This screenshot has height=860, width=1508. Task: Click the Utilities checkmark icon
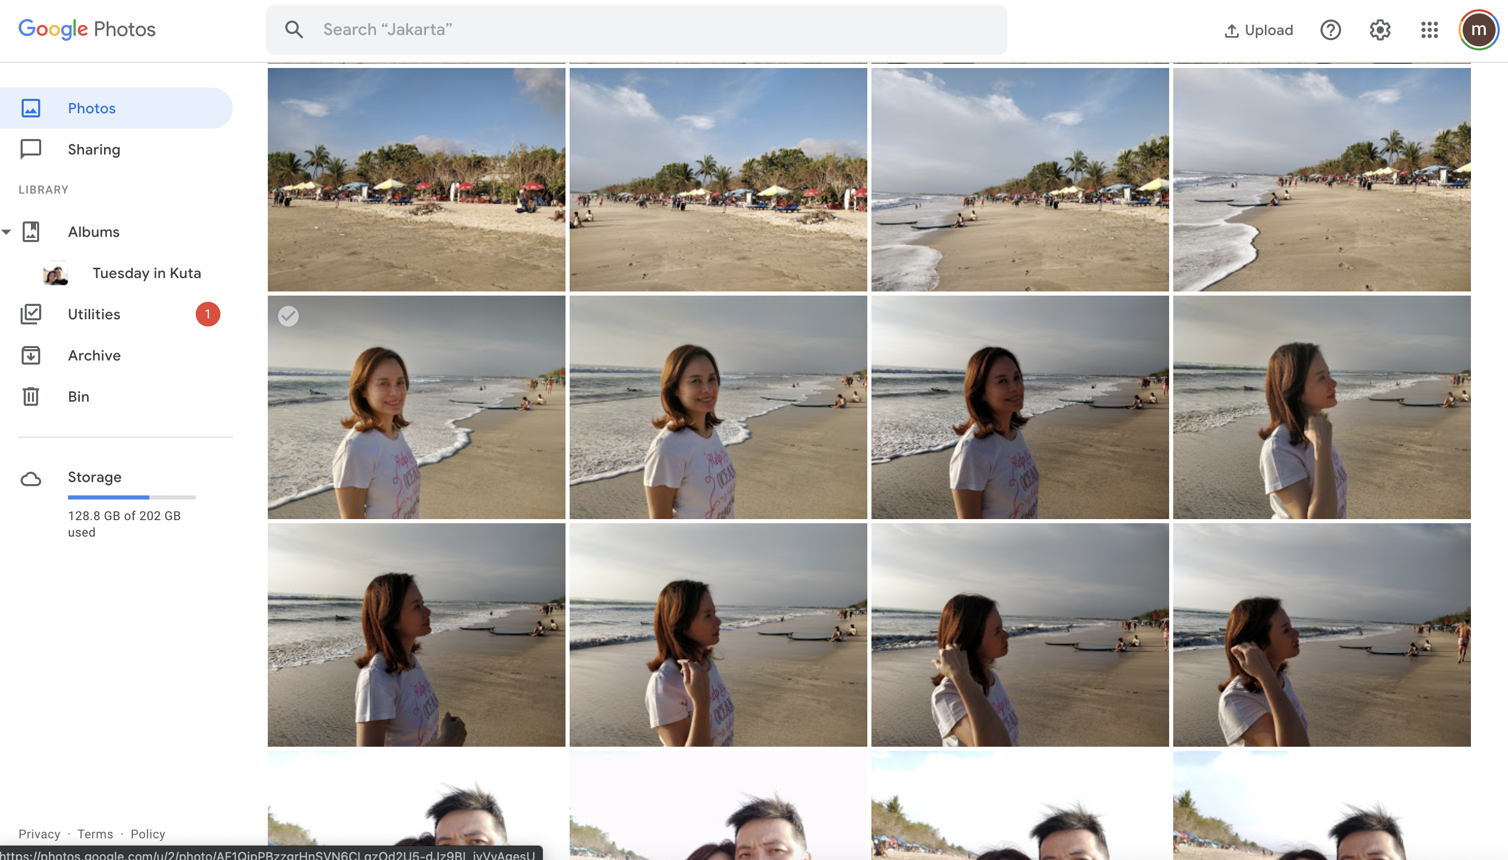31,314
